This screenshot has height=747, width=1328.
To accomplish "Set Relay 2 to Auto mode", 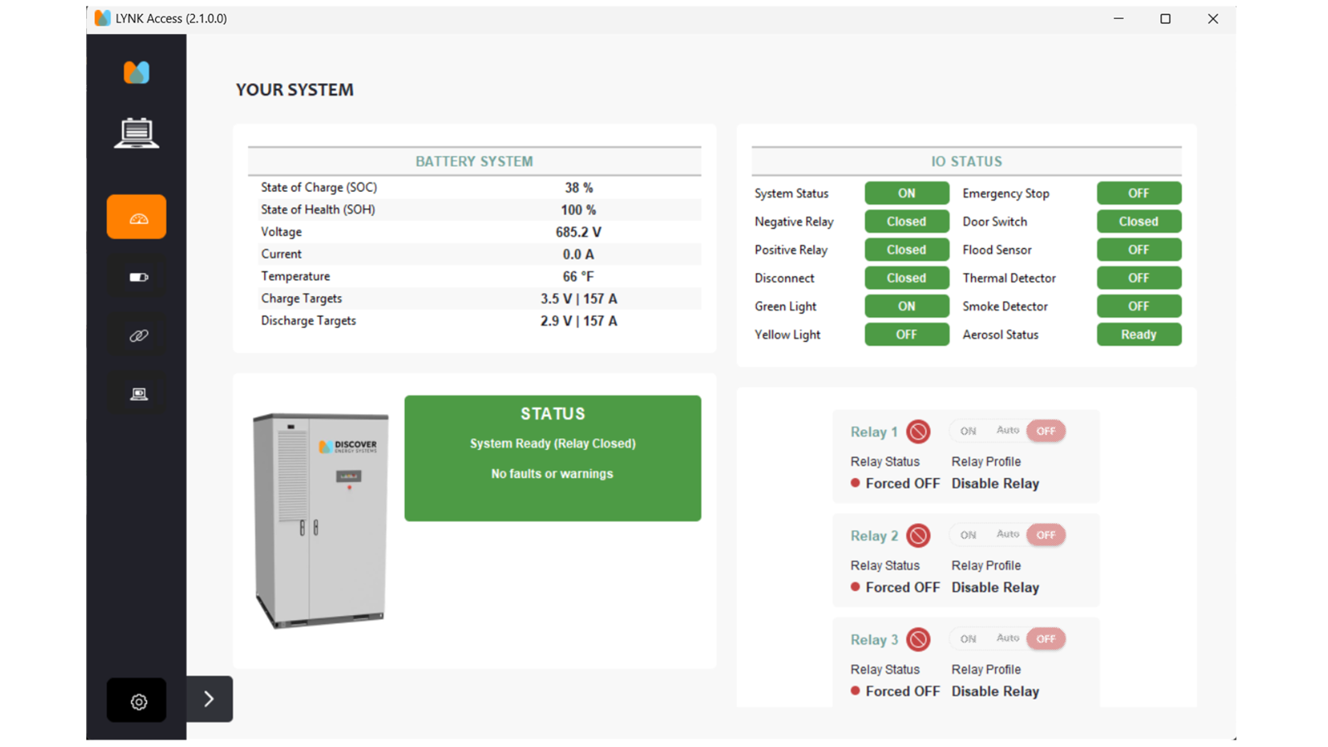I will [1008, 535].
